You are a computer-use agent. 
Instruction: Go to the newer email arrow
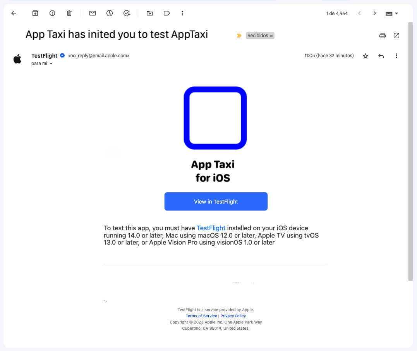359,13
